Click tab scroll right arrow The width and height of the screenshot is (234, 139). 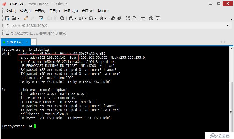click(x=225, y=42)
